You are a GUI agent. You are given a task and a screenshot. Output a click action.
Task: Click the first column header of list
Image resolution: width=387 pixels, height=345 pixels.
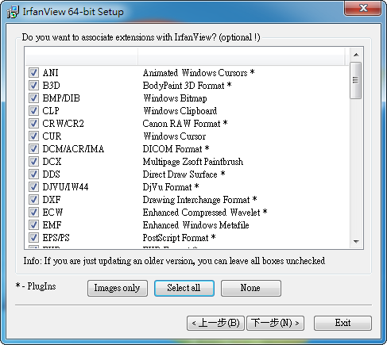(x=81, y=56)
